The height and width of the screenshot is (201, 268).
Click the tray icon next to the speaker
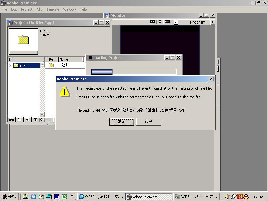233,197
